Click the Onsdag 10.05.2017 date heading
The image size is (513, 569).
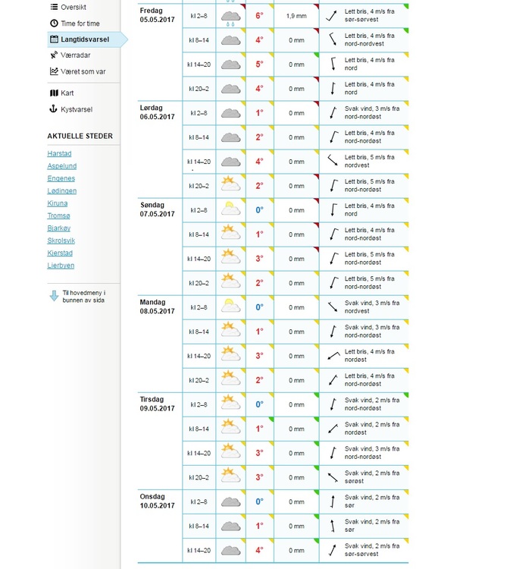(x=158, y=501)
